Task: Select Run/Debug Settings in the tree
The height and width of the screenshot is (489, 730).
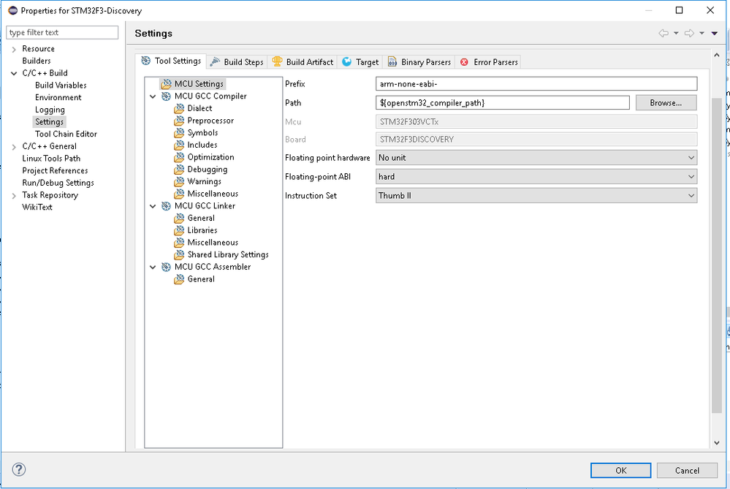Action: pyautogui.click(x=58, y=183)
